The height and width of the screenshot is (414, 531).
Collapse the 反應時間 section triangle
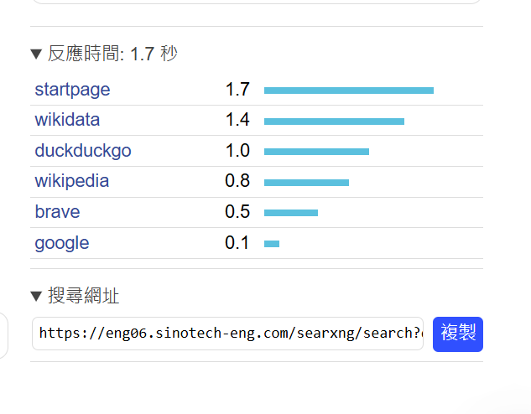tap(36, 54)
